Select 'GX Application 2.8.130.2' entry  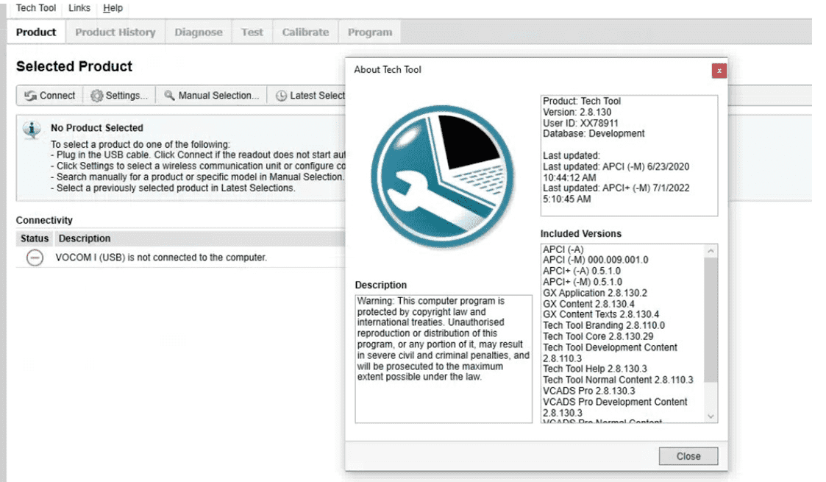[x=595, y=293]
